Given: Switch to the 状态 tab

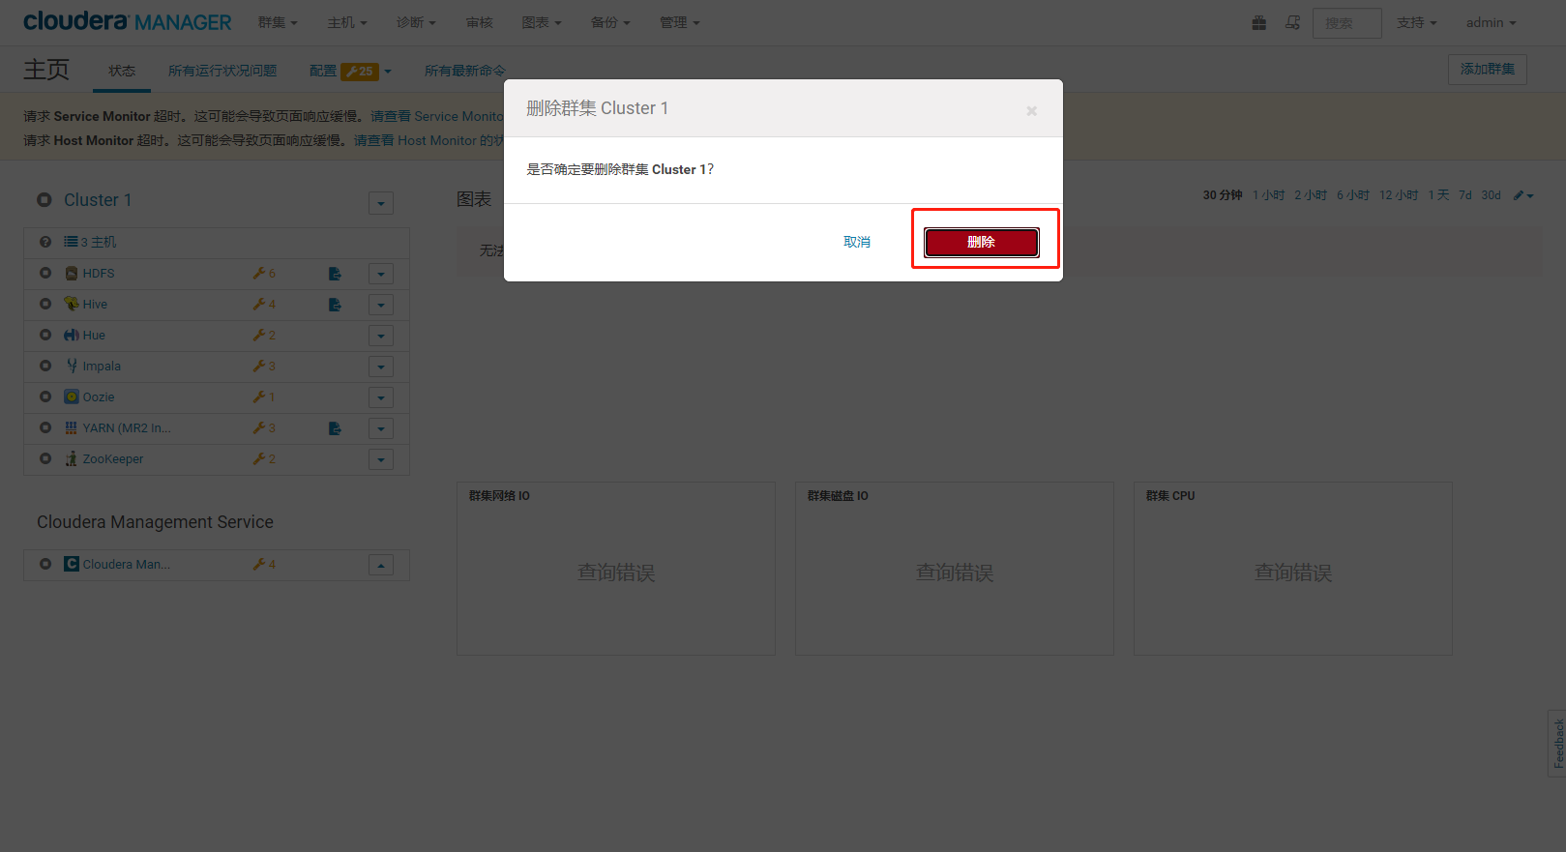Looking at the screenshot, I should click(122, 71).
